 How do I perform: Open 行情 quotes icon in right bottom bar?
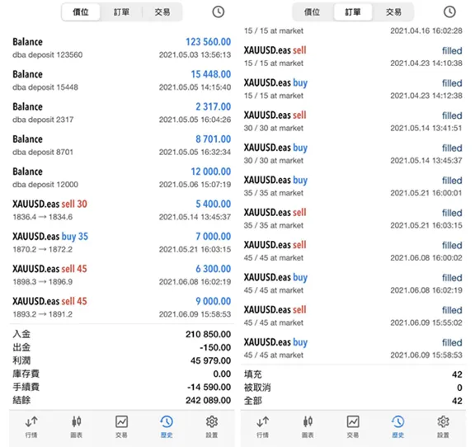click(x=262, y=426)
